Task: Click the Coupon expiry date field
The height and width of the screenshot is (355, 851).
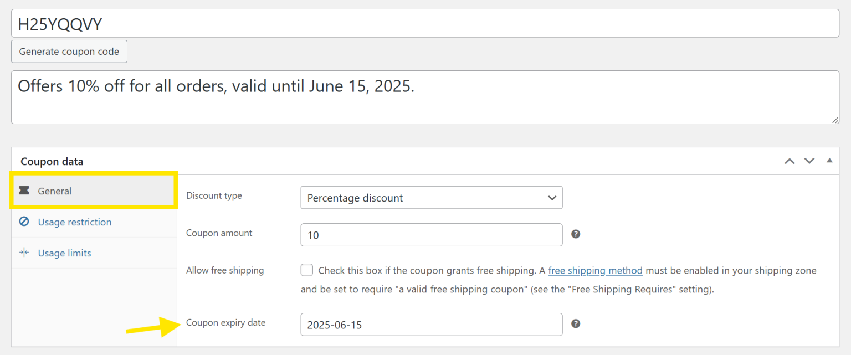Action: [431, 324]
